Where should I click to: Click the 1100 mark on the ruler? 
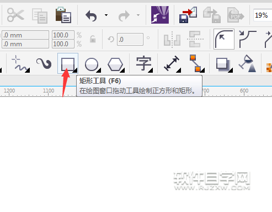click(x=49, y=90)
